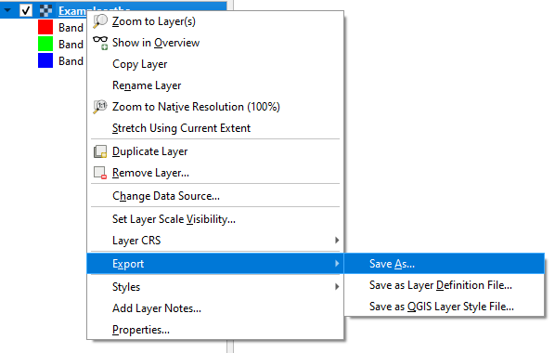Screen dimensions: 555x353
Task: Click the green band color swatch
Action: click(x=45, y=44)
